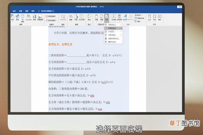Click 获取加载项 to get add-ins

point(51,16)
